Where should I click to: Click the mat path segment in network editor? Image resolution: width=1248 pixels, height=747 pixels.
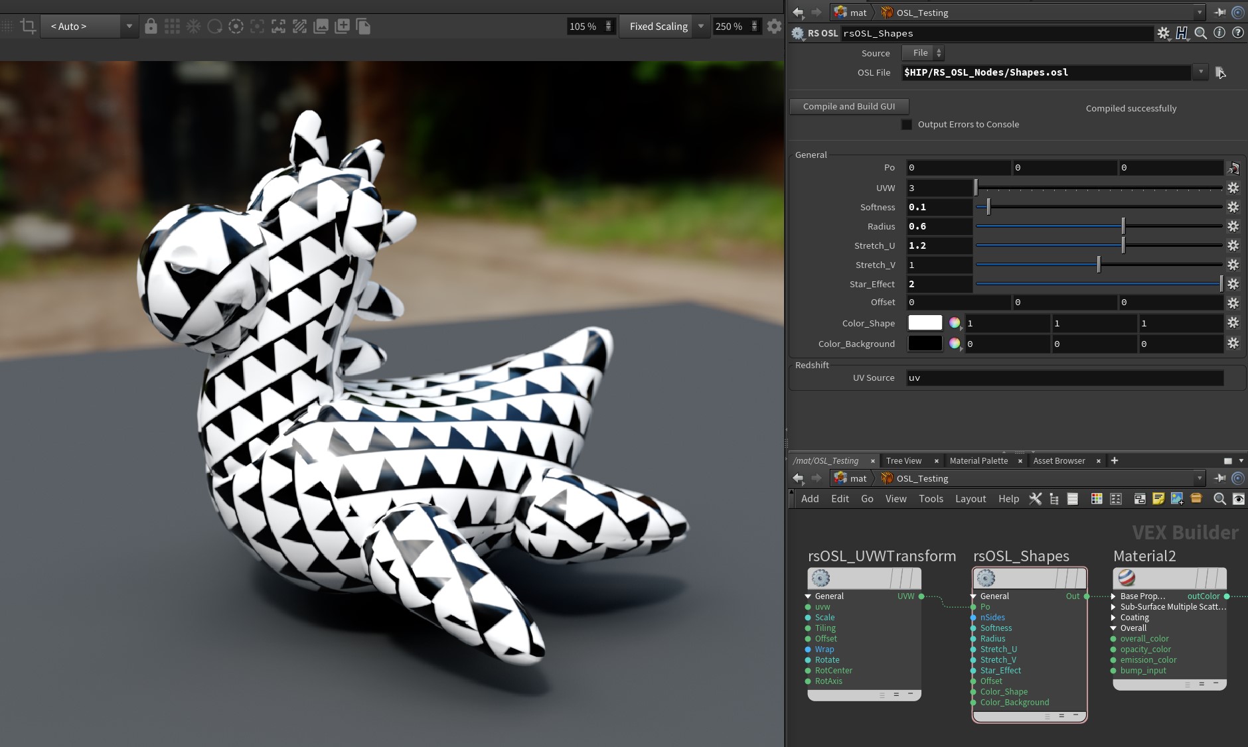(850, 478)
